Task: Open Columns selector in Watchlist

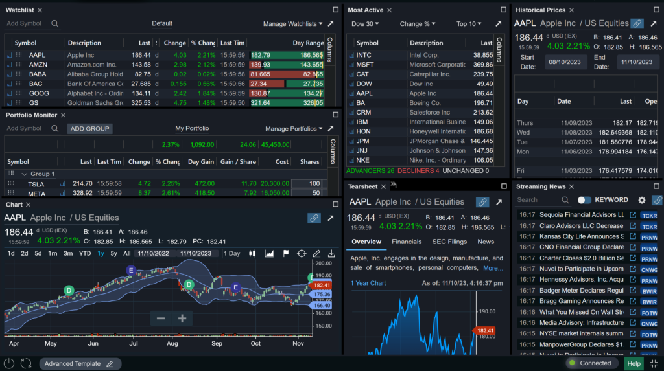Action: point(330,49)
